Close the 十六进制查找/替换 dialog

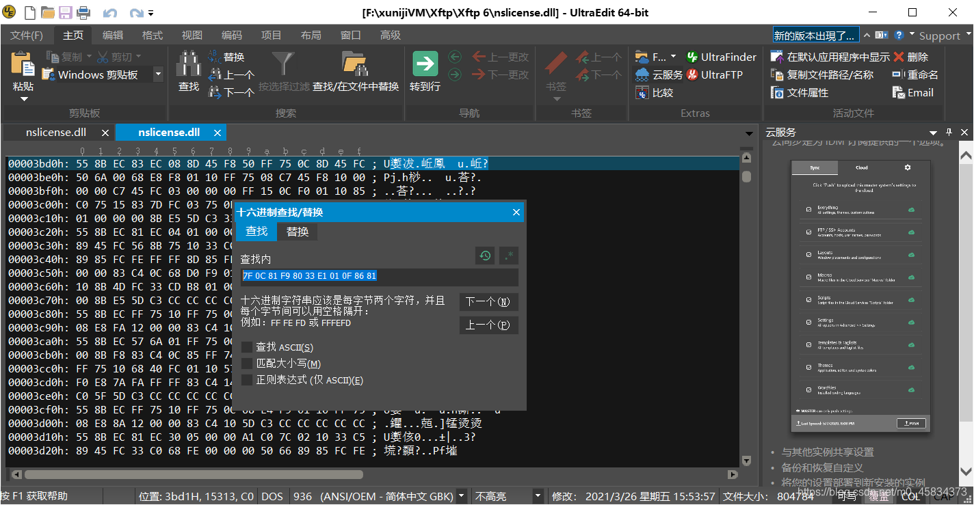tap(516, 212)
